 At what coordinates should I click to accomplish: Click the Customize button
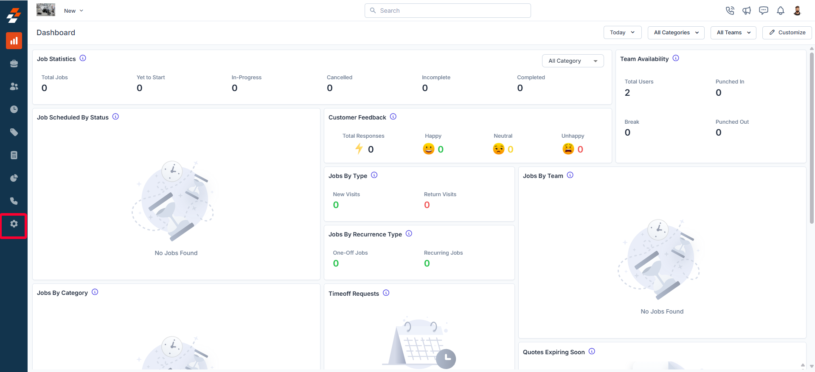pos(787,33)
